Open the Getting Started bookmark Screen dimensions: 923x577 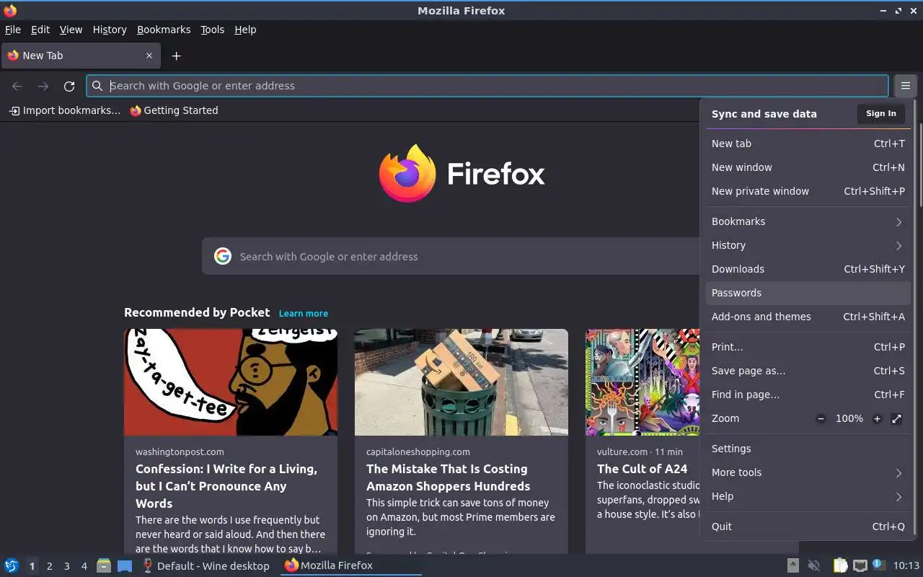(174, 110)
